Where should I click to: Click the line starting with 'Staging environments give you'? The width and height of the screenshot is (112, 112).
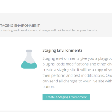tap(77, 58)
